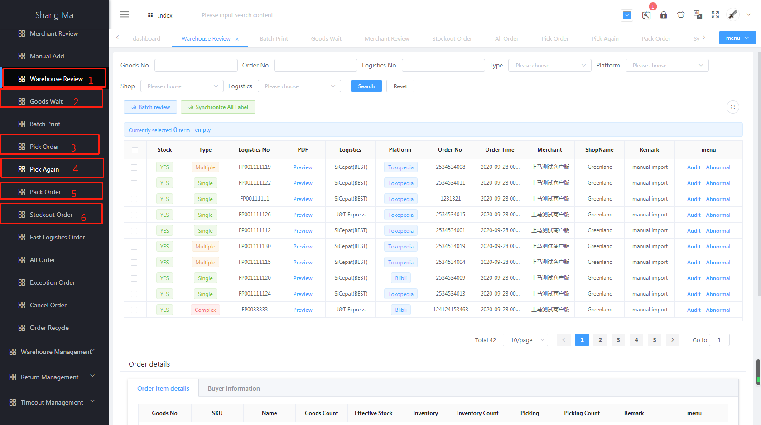This screenshot has width=761, height=425.
Task: Change the 10/page size dropdown
Action: pyautogui.click(x=525, y=340)
